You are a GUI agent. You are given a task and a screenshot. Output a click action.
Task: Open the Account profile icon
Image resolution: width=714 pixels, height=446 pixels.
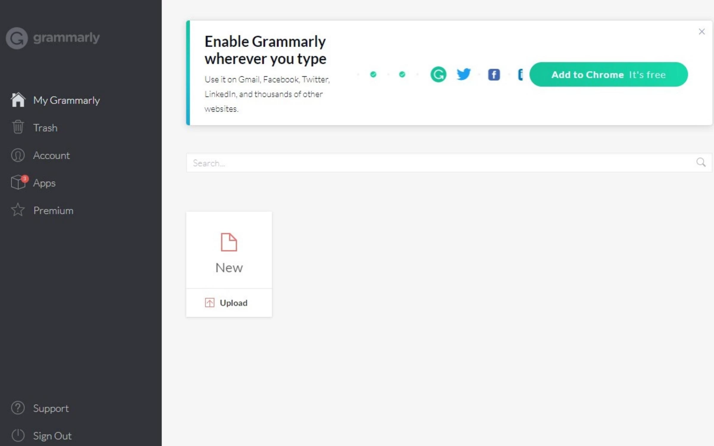click(x=18, y=155)
